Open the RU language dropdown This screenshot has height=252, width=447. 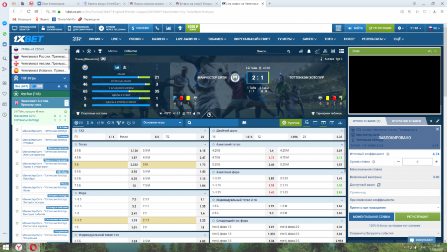pyautogui.click(x=435, y=28)
